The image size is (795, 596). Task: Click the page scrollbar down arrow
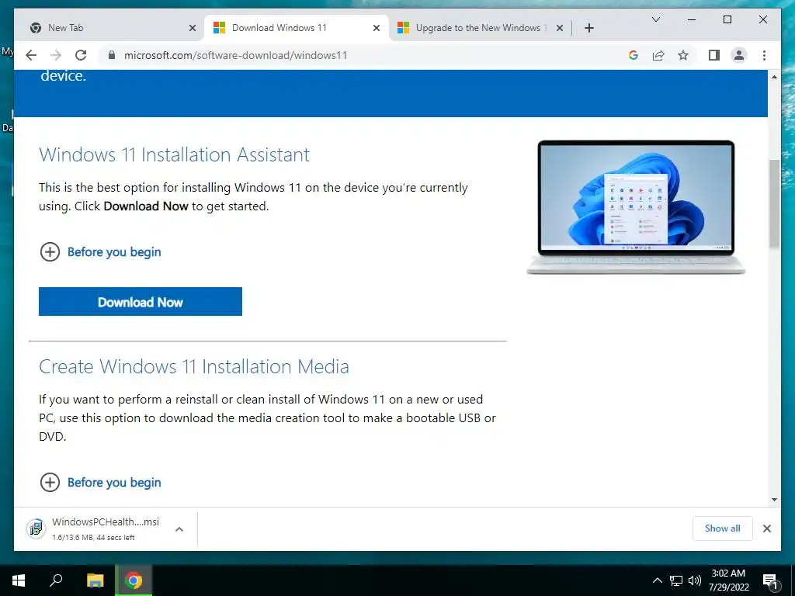(774, 500)
